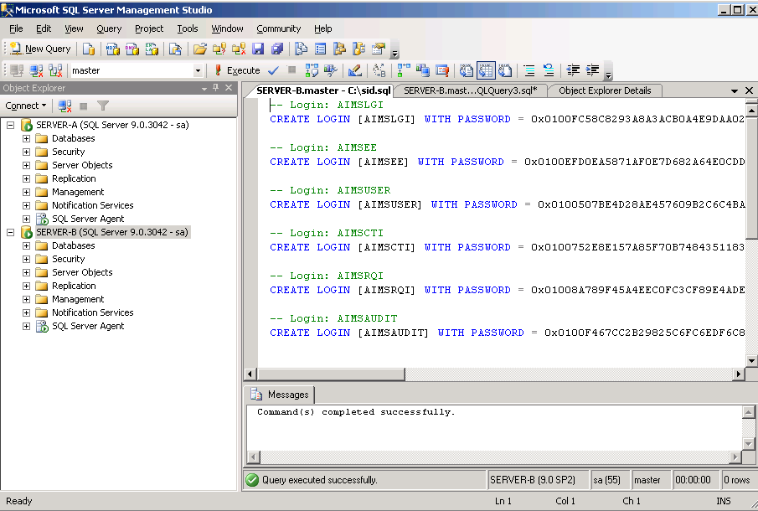Toggle Results to File mode
This screenshot has height=511, width=758.
click(x=506, y=71)
